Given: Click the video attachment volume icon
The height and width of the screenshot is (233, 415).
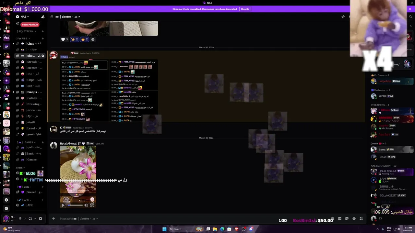Looking at the screenshot, I should (86, 205).
